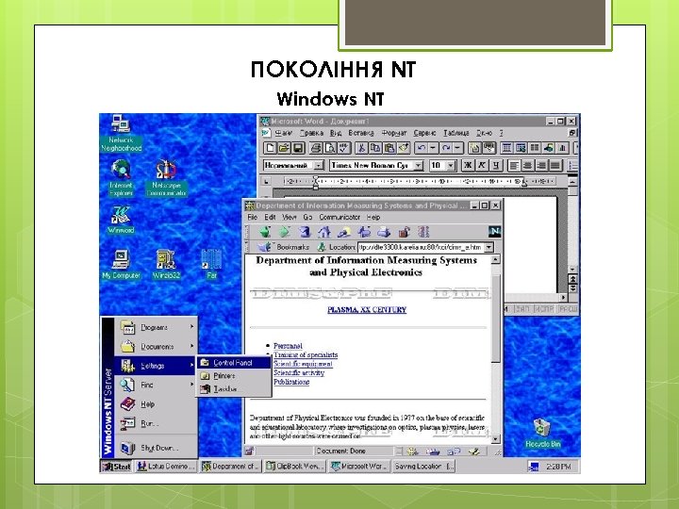This screenshot has width=679, height=509.
Task: Click the Forward arrow in Netscape toolbar
Action: click(285, 232)
